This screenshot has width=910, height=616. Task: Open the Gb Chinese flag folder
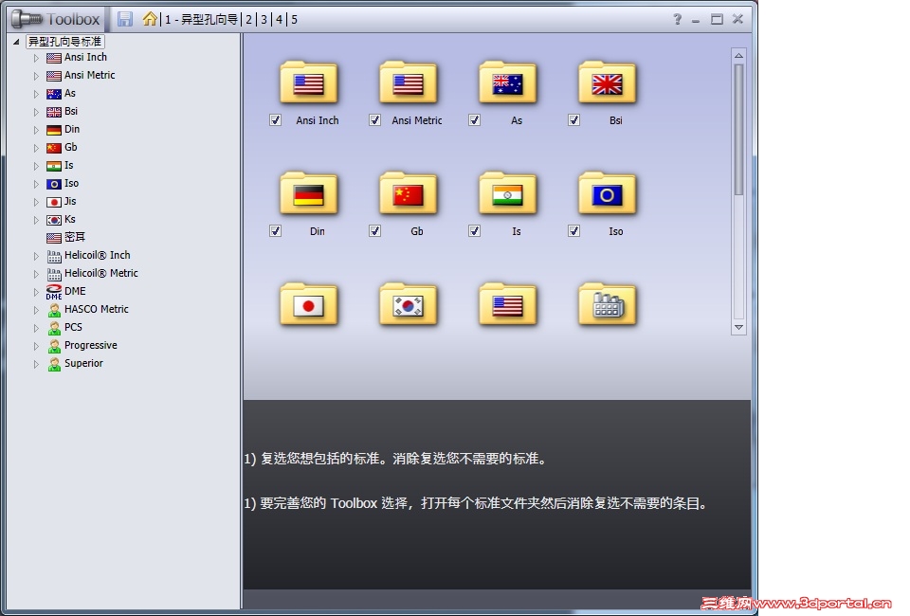pyautogui.click(x=408, y=193)
